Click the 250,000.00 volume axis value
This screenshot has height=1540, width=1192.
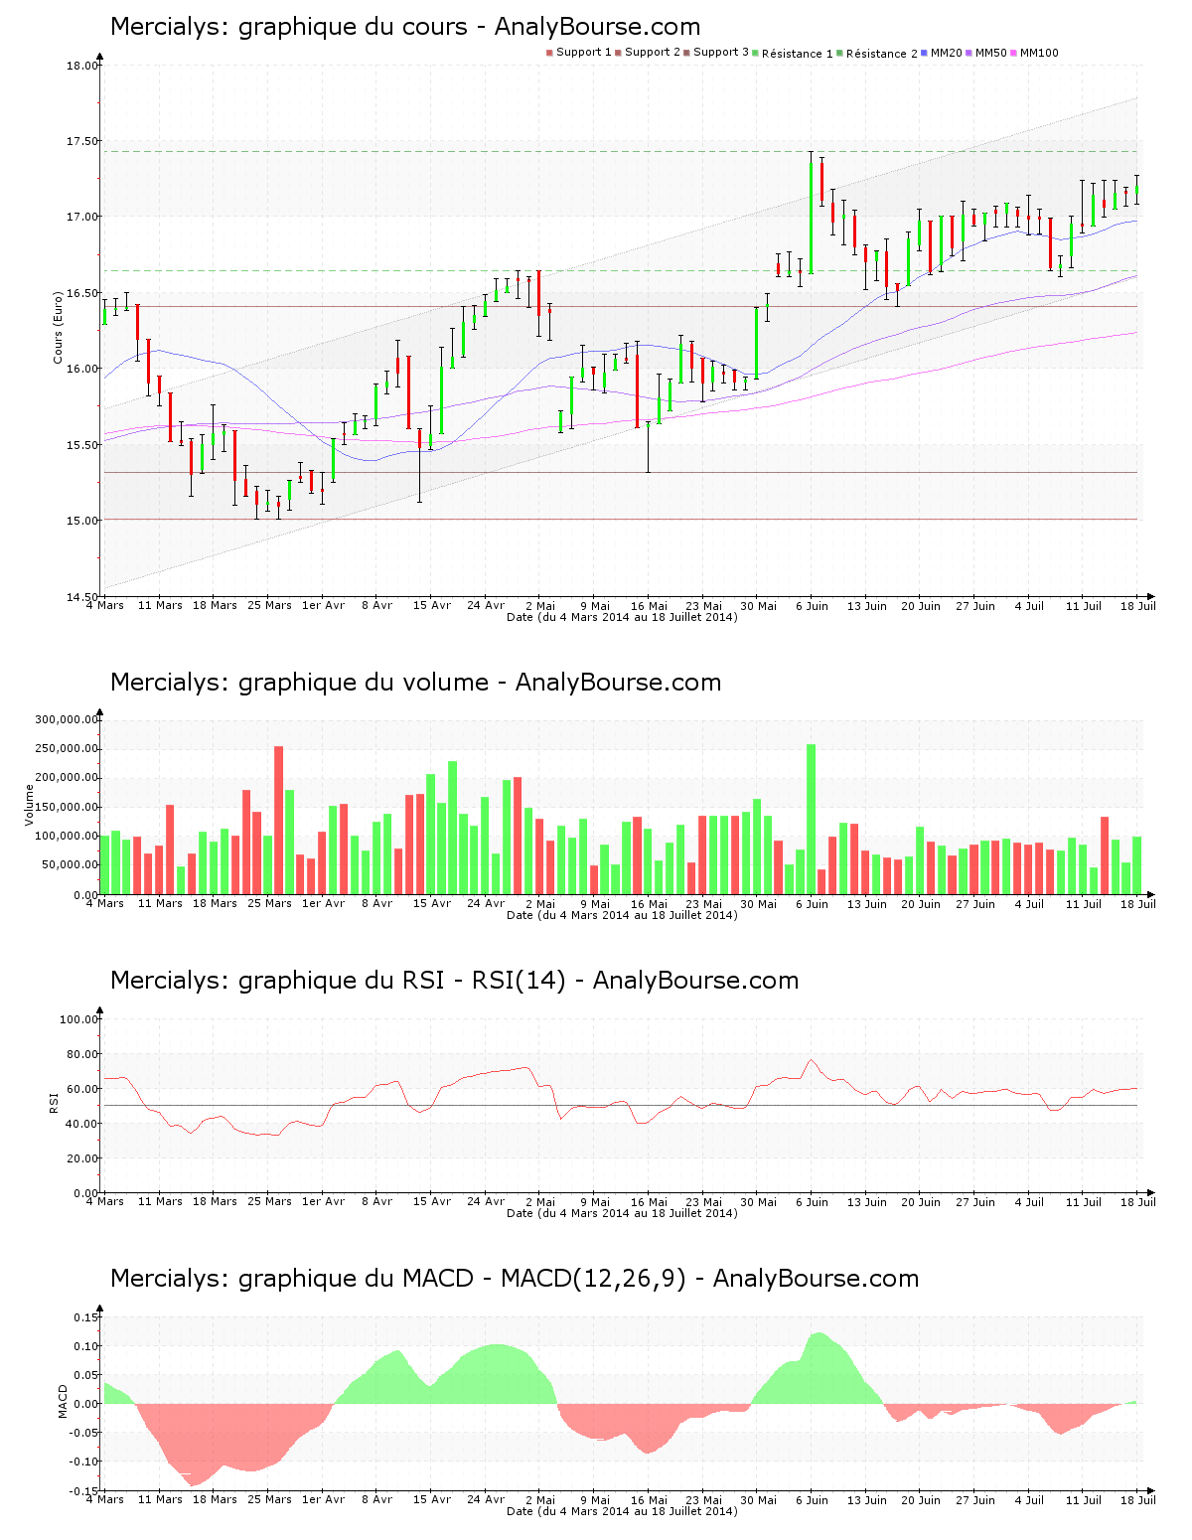(x=67, y=748)
